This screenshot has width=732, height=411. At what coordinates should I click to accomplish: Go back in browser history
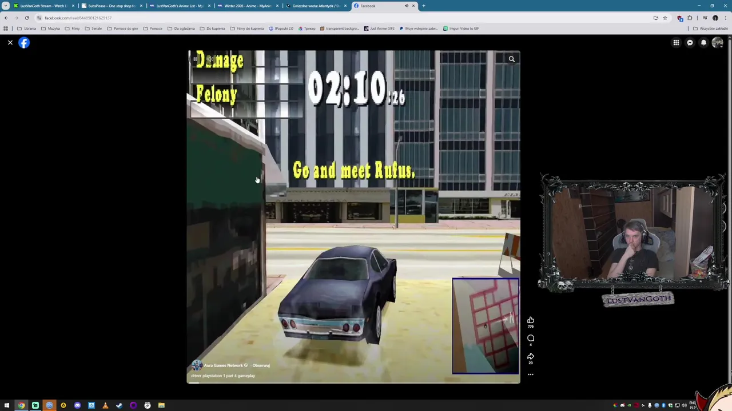[x=6, y=18]
